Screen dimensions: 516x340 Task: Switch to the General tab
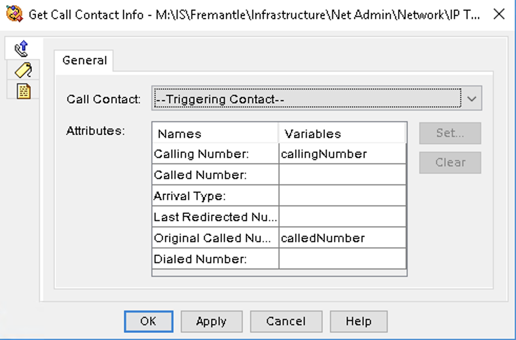[x=84, y=61]
